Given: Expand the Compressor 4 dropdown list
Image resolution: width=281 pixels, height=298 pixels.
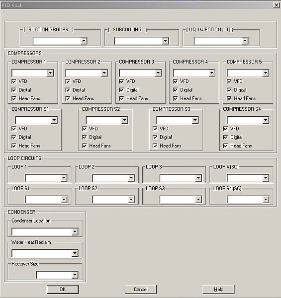Looking at the screenshot, I should pyautogui.click(x=194, y=73).
